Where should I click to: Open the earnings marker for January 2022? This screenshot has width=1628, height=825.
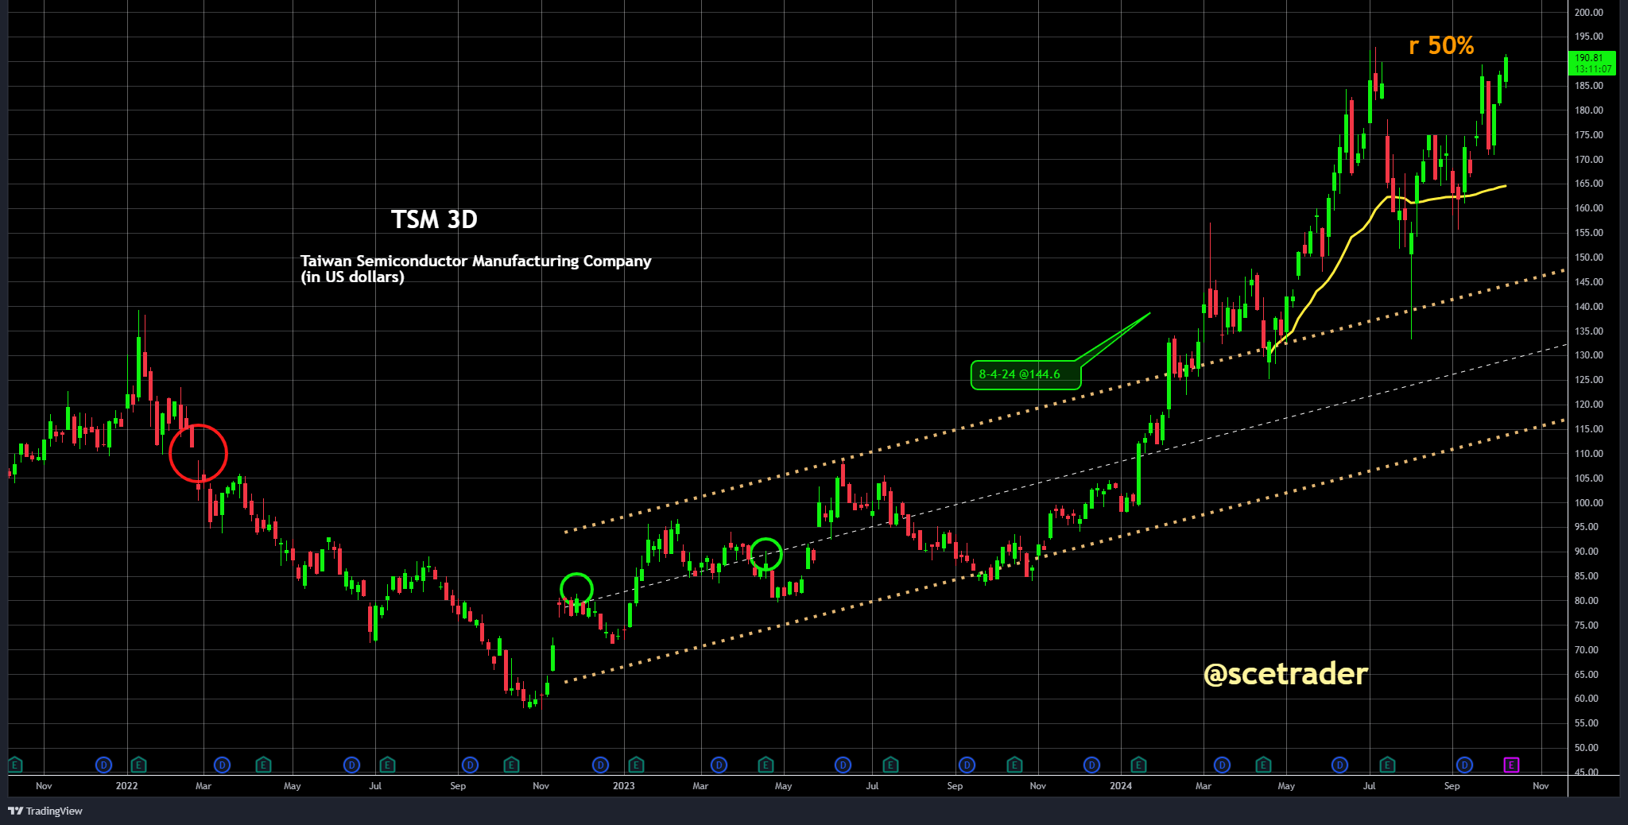(138, 765)
